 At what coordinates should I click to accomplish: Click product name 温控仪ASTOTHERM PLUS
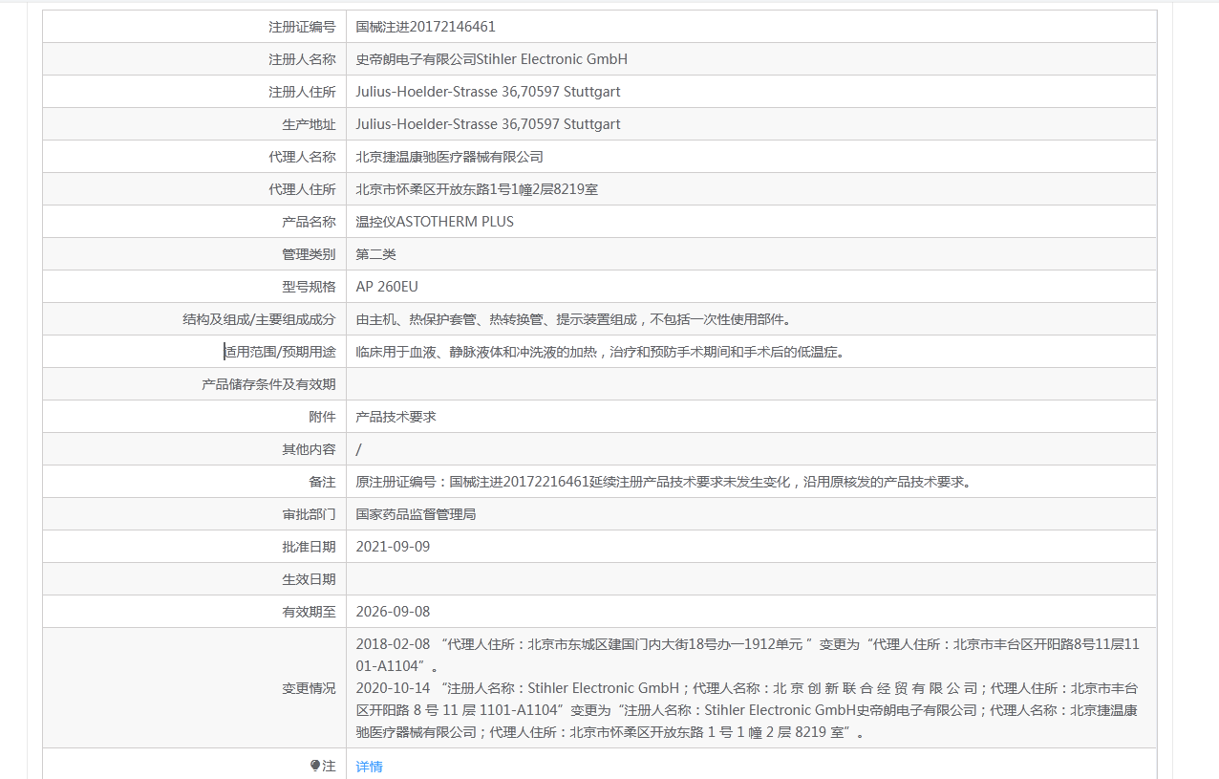[x=435, y=222]
